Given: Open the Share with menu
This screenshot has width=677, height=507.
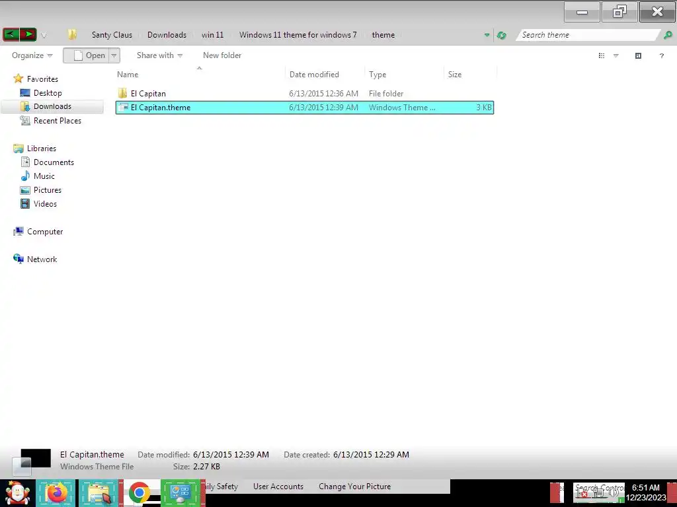Looking at the screenshot, I should tap(159, 55).
